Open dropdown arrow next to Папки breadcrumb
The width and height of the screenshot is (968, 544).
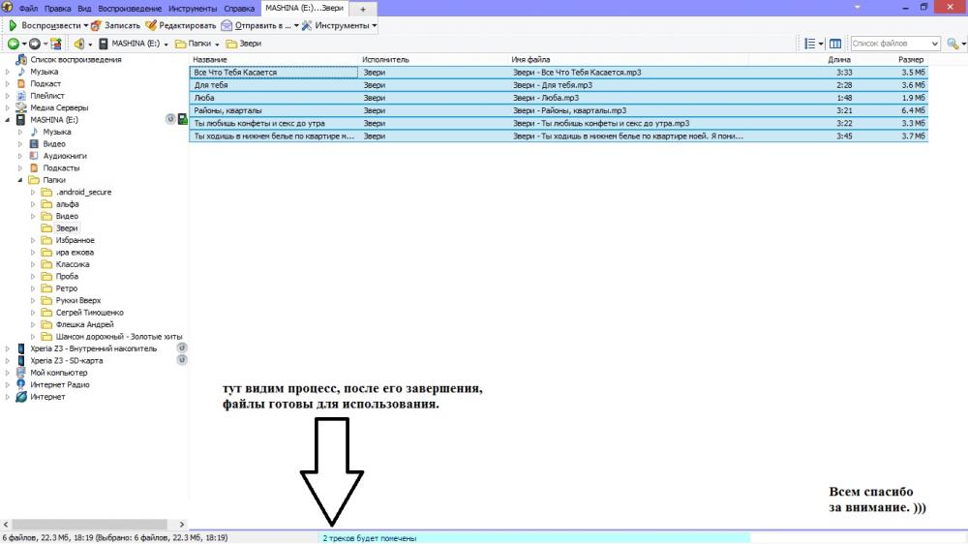pos(217,45)
